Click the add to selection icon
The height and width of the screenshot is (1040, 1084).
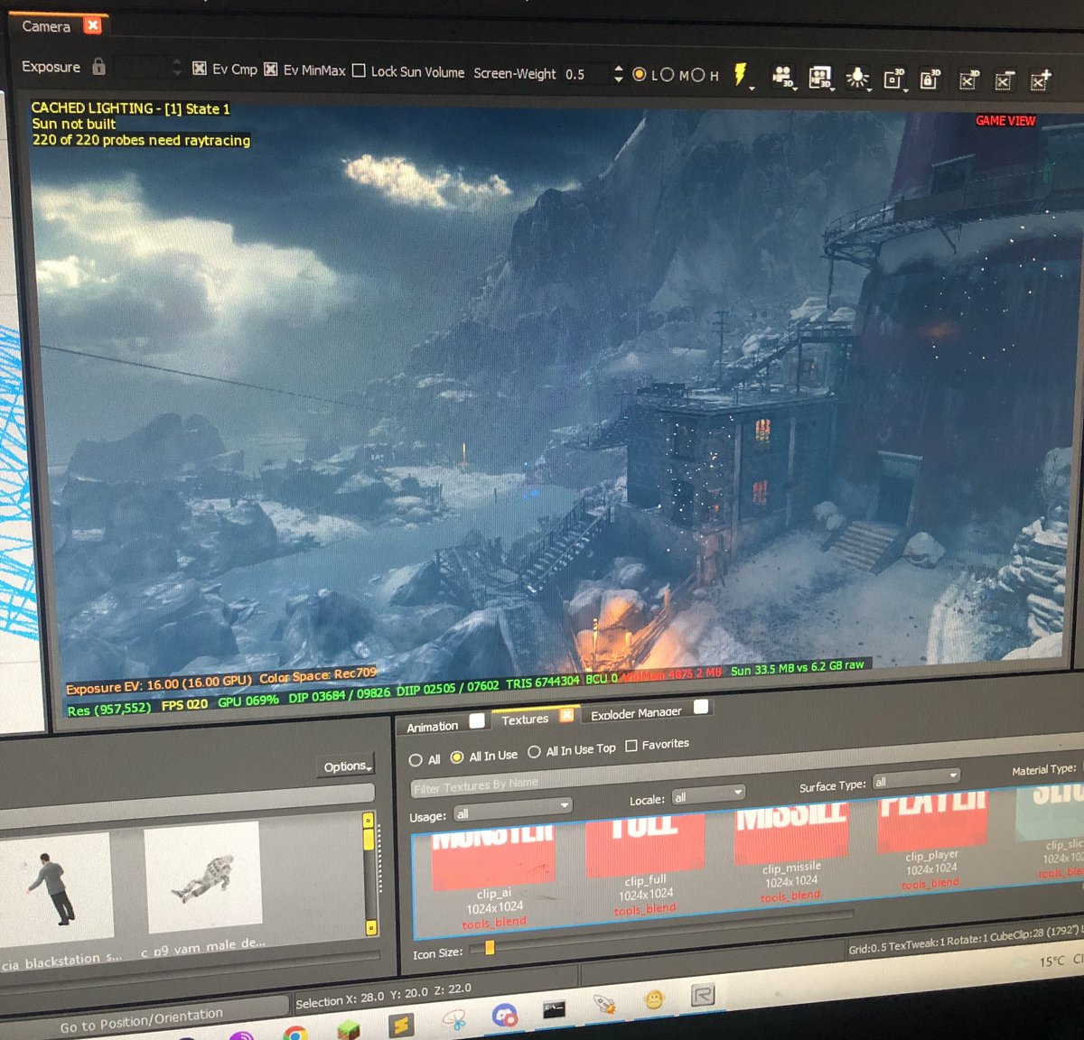1041,81
